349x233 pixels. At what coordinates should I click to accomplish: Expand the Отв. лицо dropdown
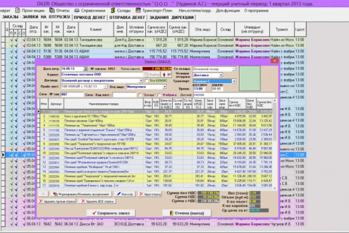(165, 86)
